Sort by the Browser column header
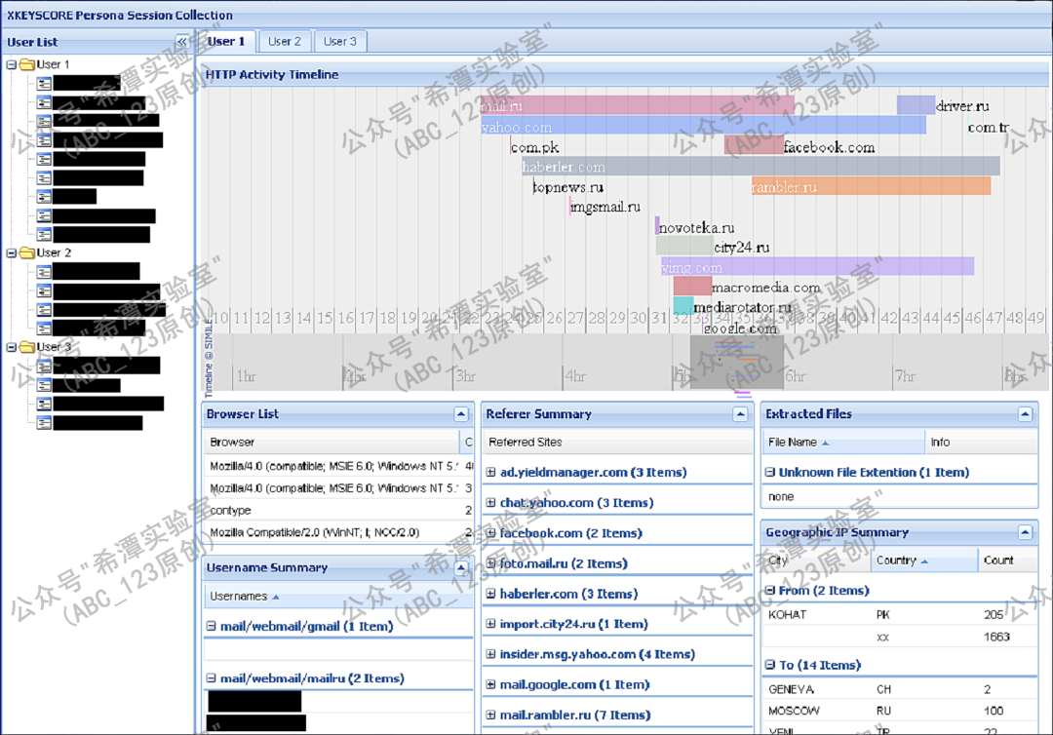Image resolution: width=1053 pixels, height=735 pixels. (x=331, y=443)
